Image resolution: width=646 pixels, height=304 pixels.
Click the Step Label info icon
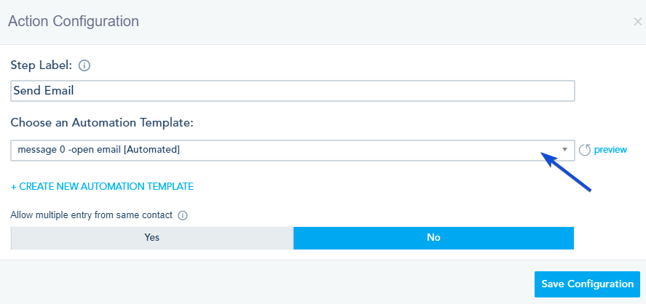click(84, 65)
